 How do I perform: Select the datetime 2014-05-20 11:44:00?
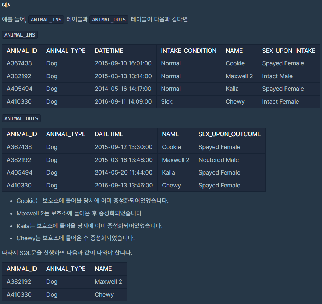coord(123,173)
